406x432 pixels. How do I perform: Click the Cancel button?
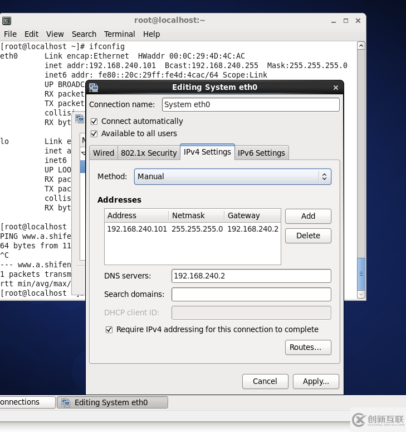click(265, 381)
